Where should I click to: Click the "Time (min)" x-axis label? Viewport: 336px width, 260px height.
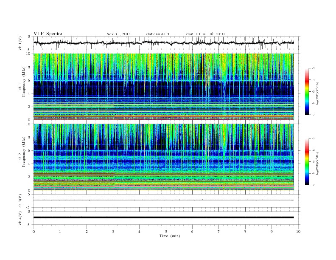point(170,236)
